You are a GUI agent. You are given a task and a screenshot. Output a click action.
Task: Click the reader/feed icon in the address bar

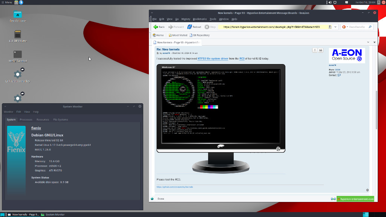coord(330,27)
